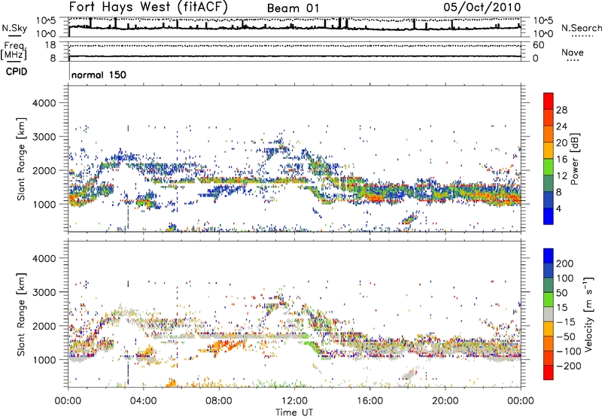Click the 'Slant Range [km]' label of power panel

(21, 159)
